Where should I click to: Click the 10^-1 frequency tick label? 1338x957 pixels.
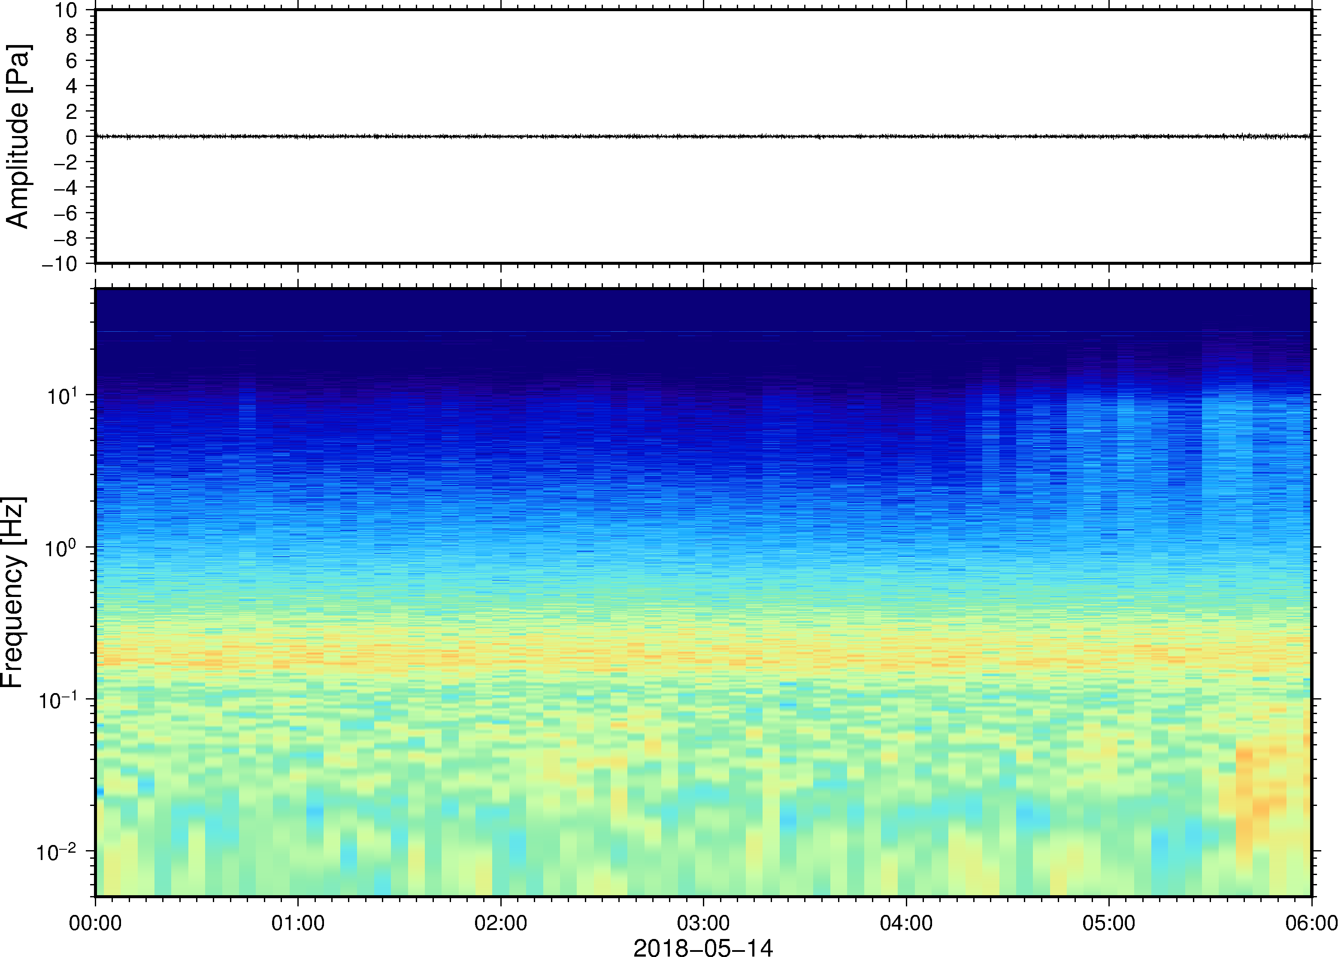click(x=58, y=700)
